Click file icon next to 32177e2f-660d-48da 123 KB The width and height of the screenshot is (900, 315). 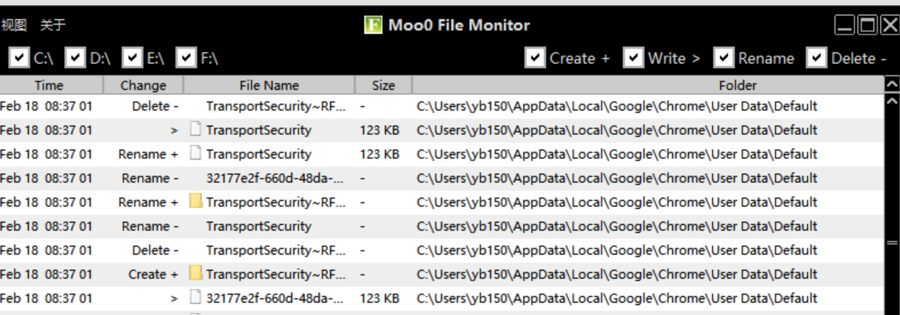(x=195, y=298)
